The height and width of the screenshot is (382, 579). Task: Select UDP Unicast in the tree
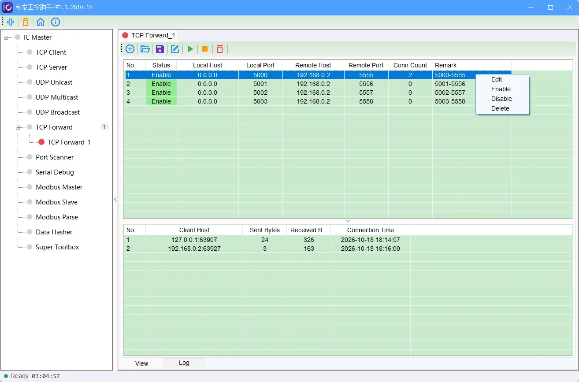pos(54,82)
